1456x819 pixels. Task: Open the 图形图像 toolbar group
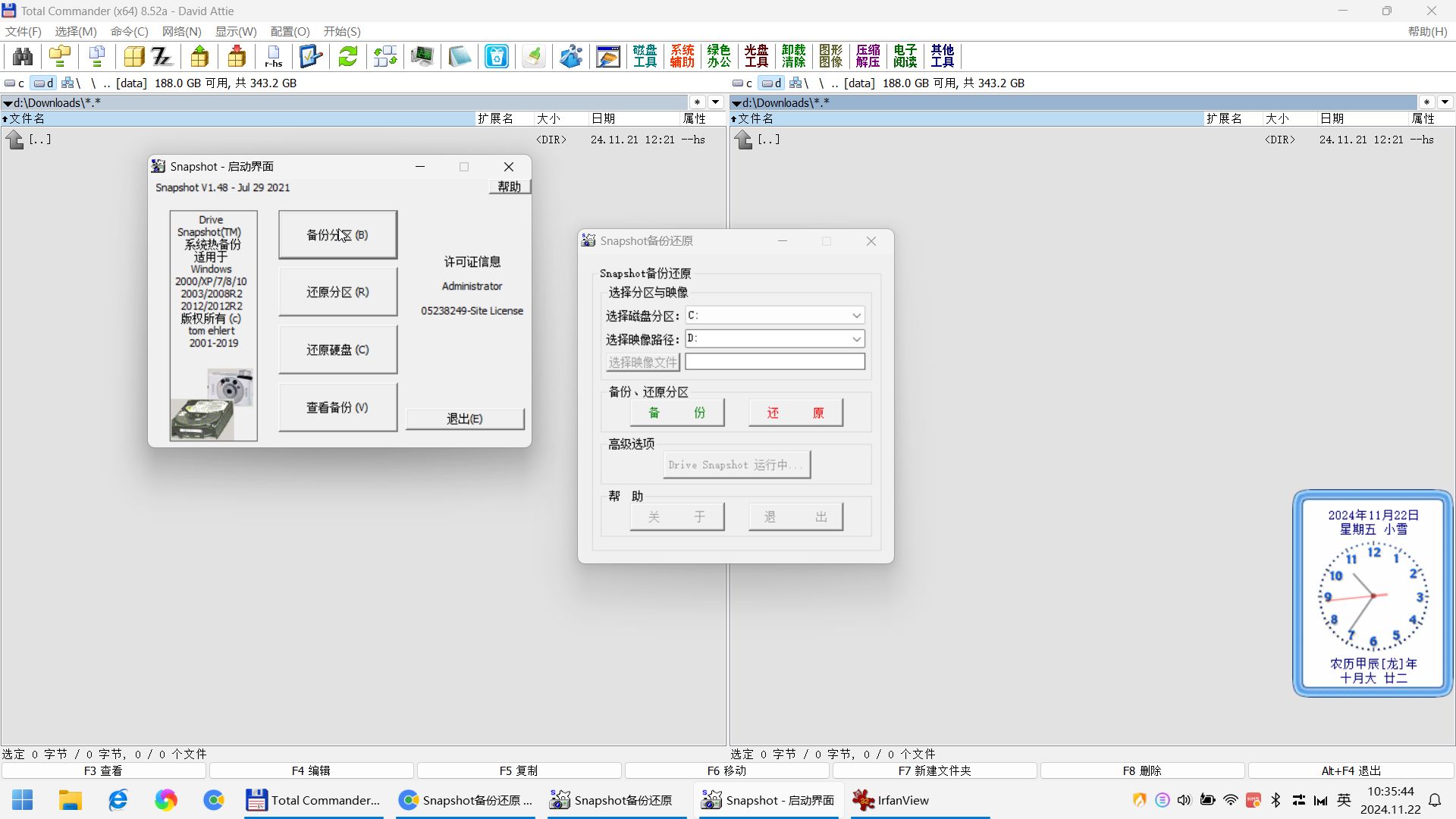tap(830, 56)
